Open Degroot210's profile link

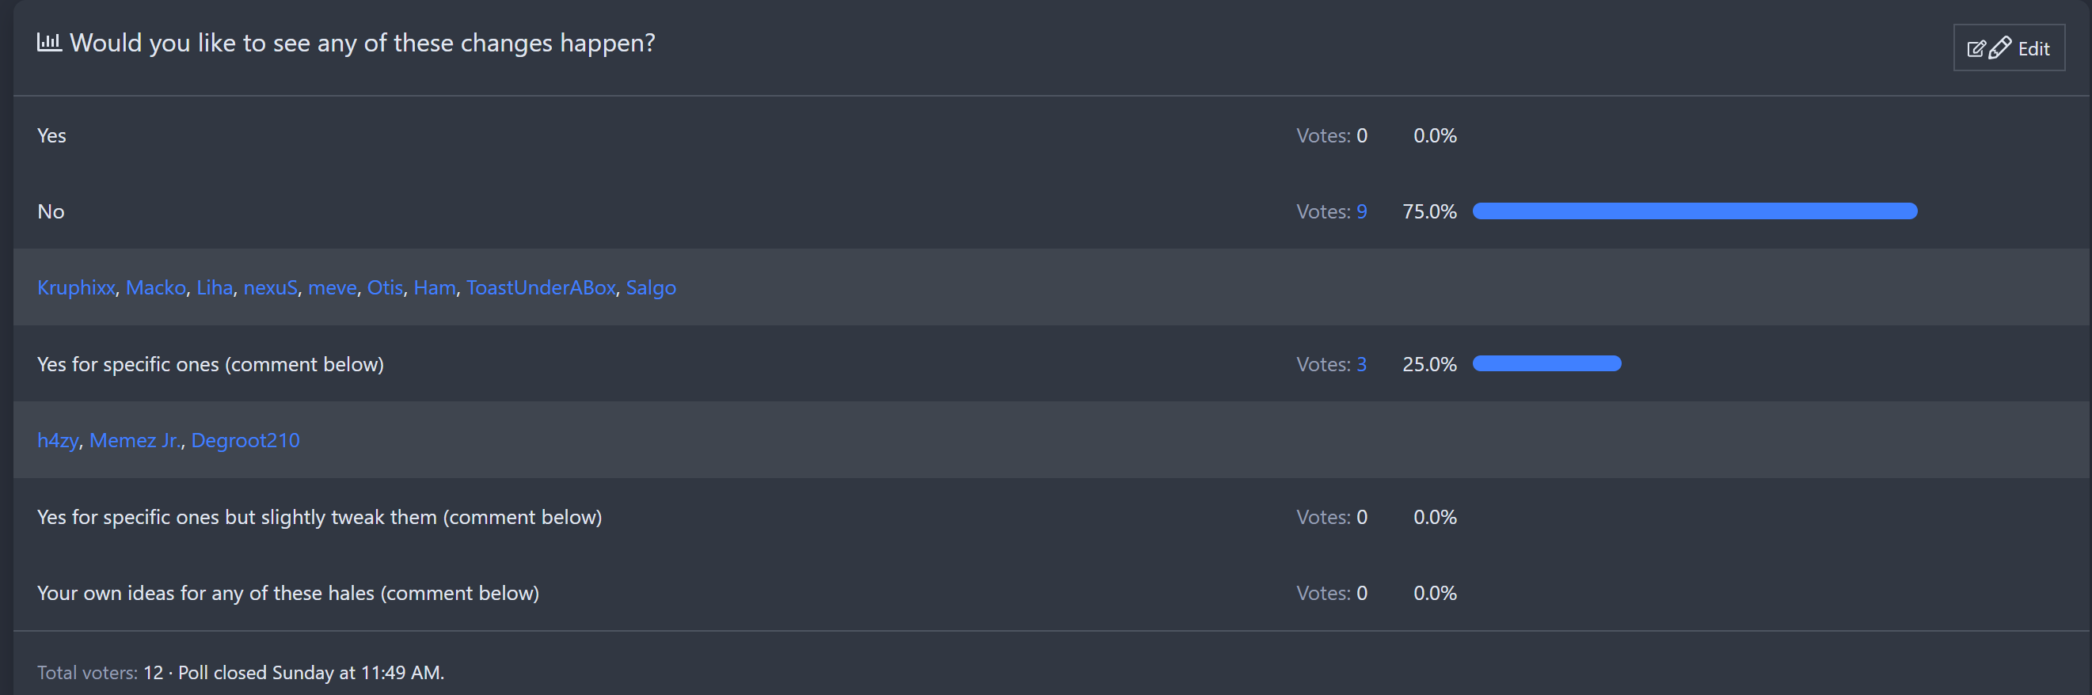[x=245, y=440]
